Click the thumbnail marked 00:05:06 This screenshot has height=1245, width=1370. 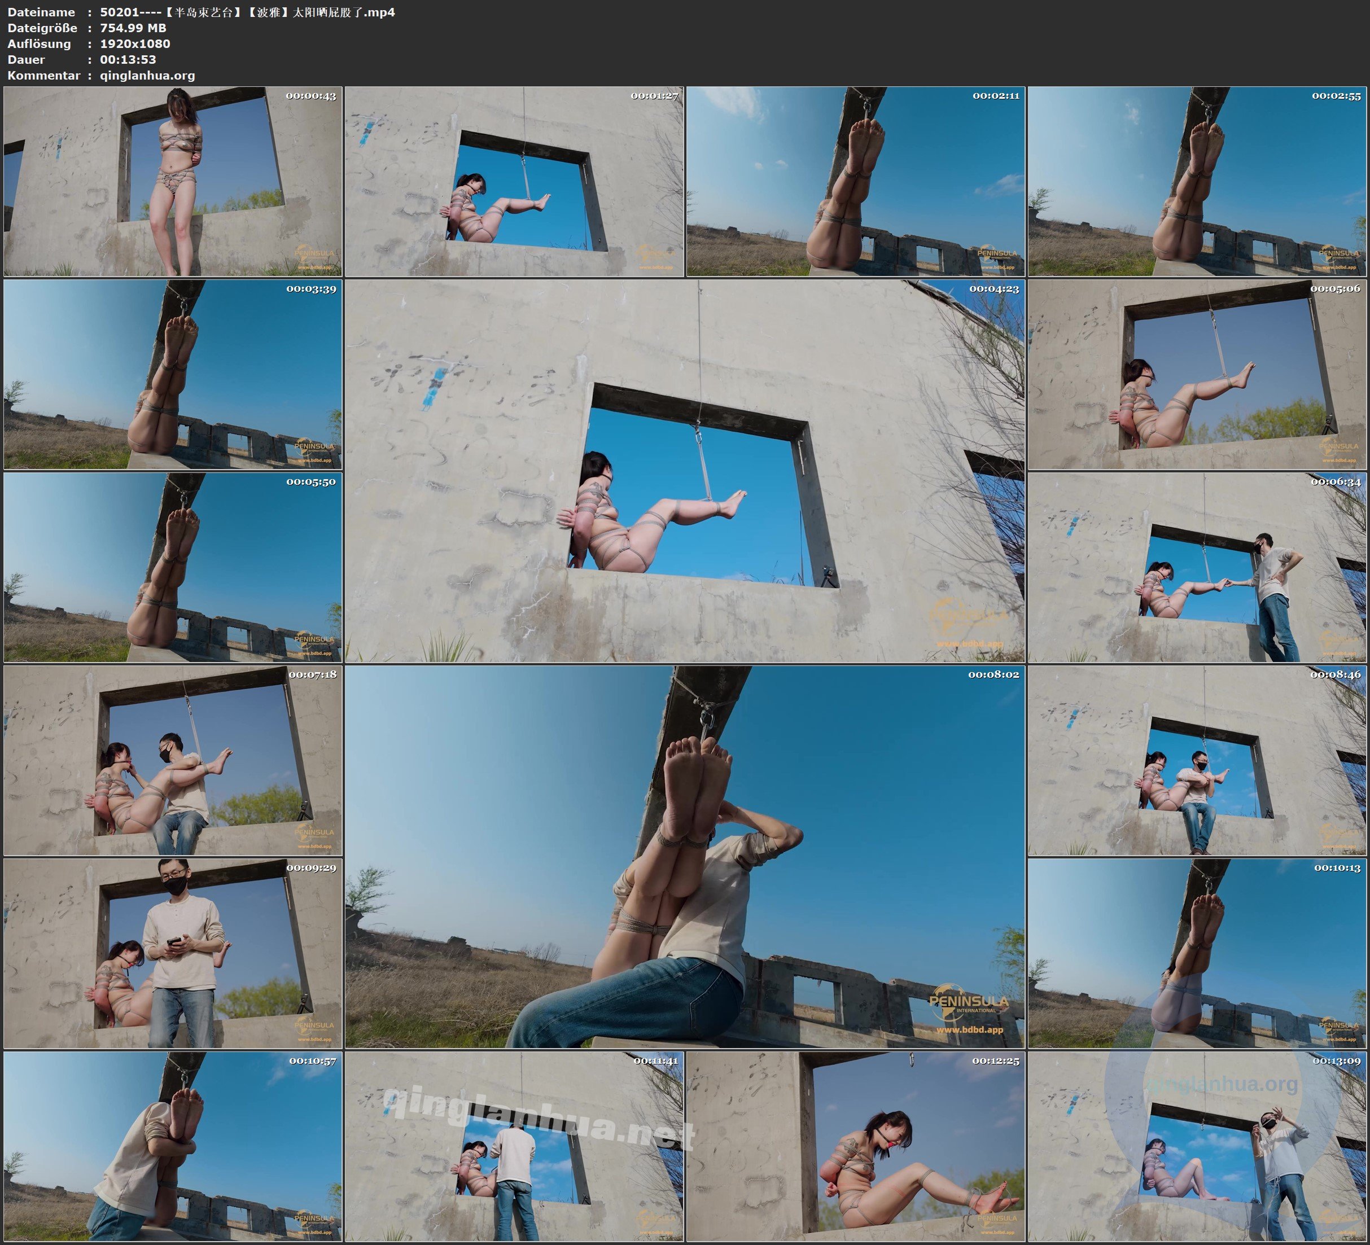1197,374
